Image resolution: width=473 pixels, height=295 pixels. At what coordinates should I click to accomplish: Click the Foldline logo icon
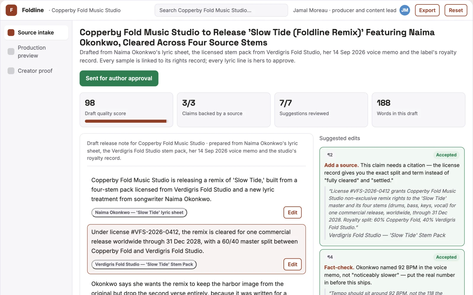[12, 10]
